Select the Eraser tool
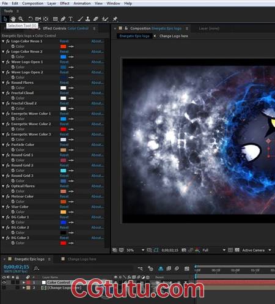The width and height of the screenshot is (275, 304). [95, 19]
